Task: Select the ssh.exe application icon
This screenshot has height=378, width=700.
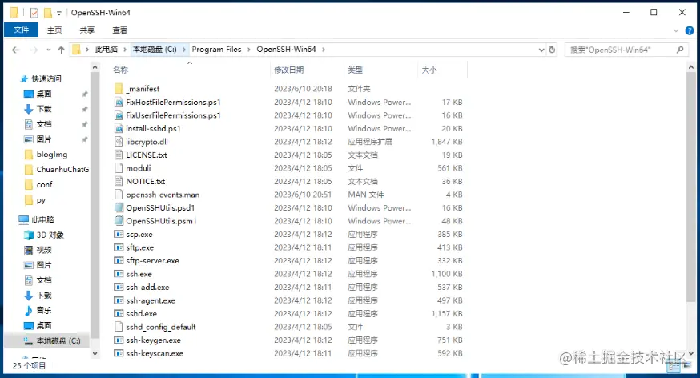Action: (x=119, y=274)
